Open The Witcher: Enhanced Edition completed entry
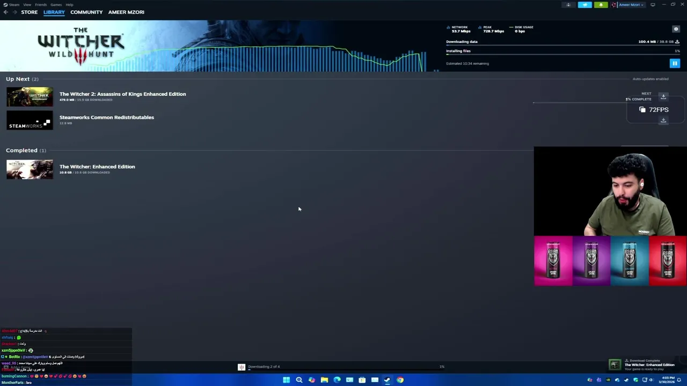 pos(97,167)
